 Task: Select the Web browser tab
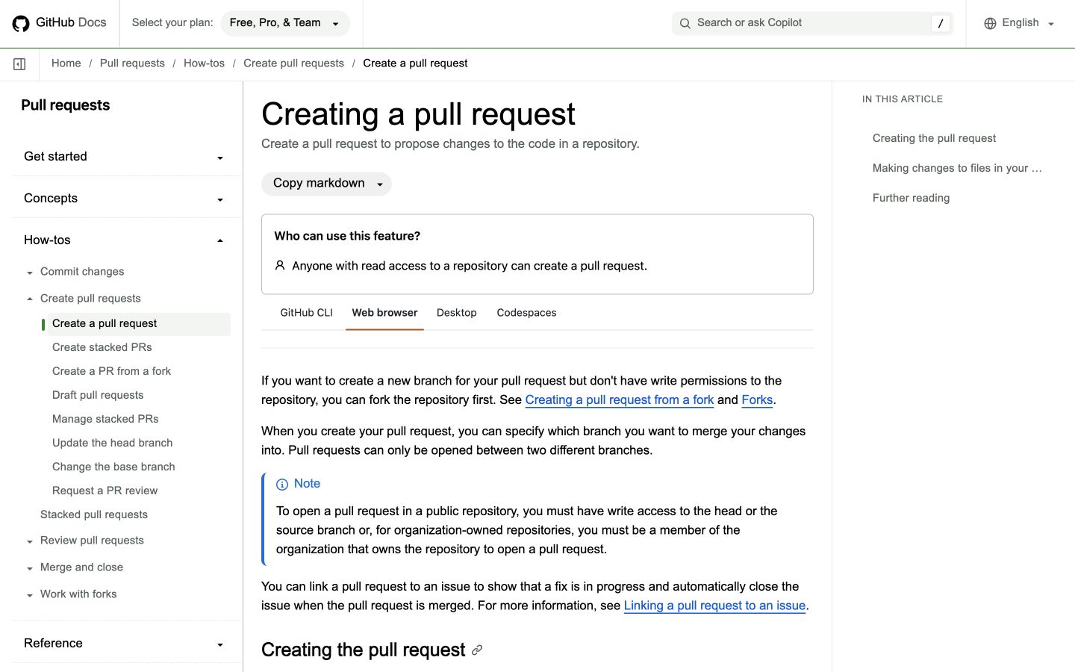[x=384, y=313]
